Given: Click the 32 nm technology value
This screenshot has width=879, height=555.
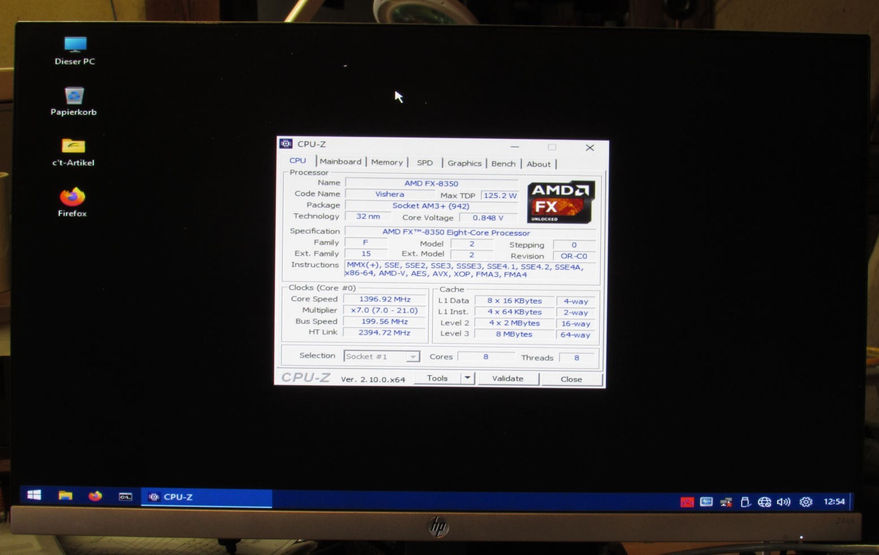Looking at the screenshot, I should (x=368, y=216).
